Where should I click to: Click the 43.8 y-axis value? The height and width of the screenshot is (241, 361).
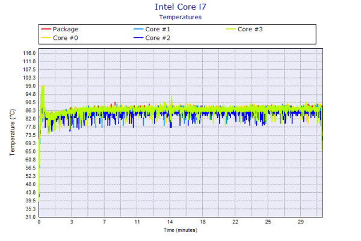pos(31,192)
